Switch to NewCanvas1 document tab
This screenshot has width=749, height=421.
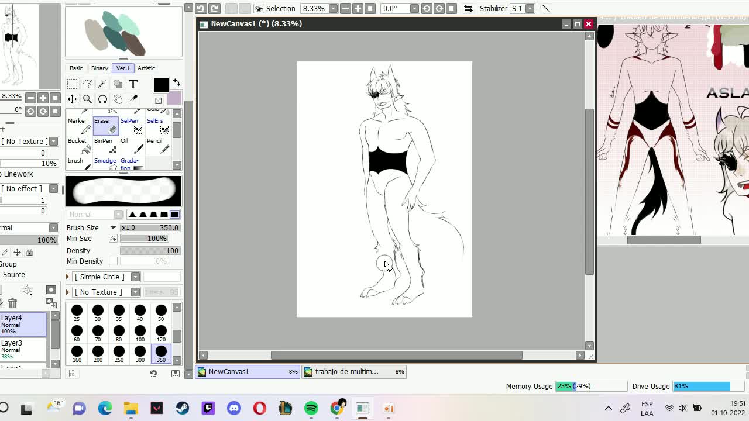click(x=248, y=371)
